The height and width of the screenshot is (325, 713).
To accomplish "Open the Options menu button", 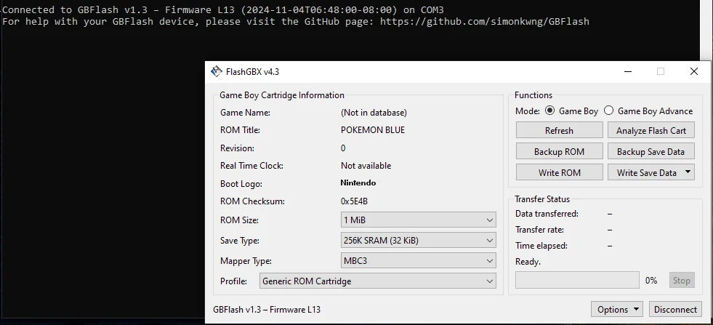I will click(617, 309).
